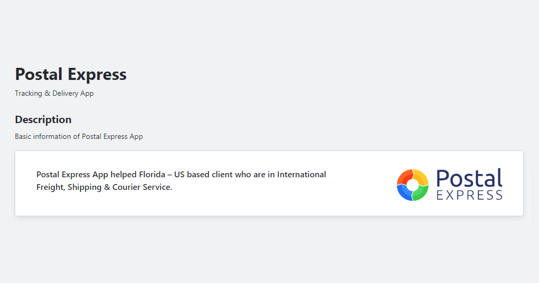Click "US based client" phrase in description
Viewport: 539px width, 283px height.
click(x=203, y=175)
